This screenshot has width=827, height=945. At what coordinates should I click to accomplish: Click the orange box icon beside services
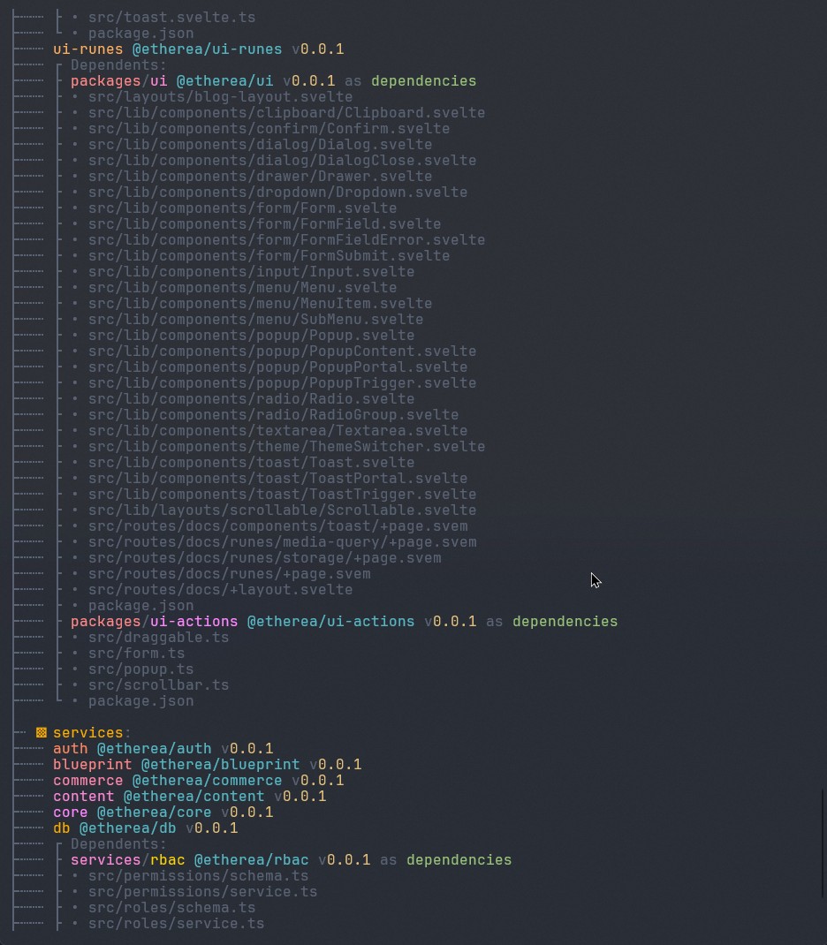(x=41, y=733)
